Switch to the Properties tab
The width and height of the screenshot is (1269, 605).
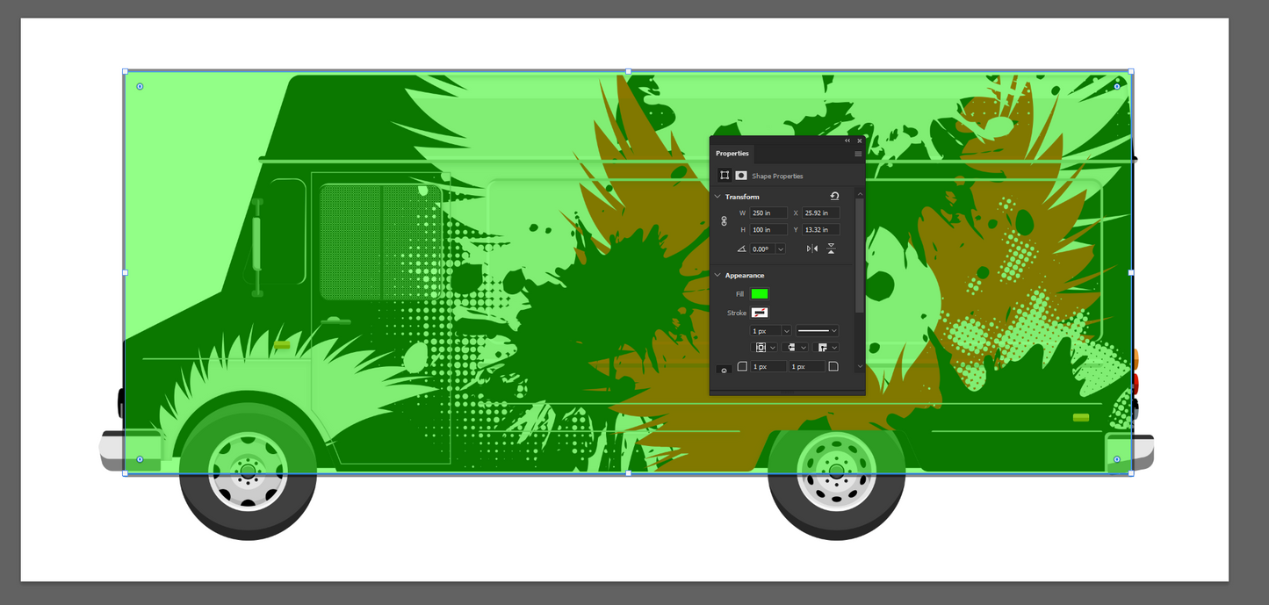[x=732, y=153]
